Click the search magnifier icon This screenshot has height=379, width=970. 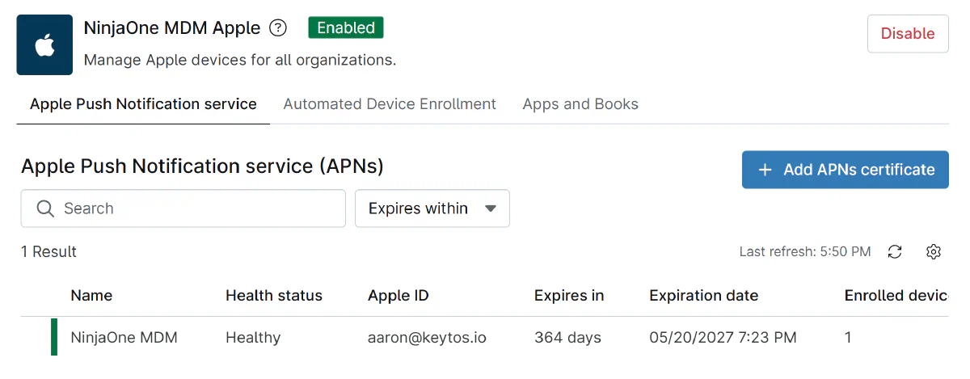(45, 208)
